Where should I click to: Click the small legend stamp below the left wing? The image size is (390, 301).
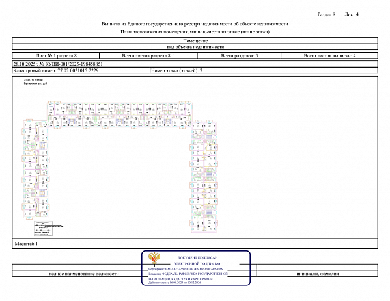click(x=43, y=228)
